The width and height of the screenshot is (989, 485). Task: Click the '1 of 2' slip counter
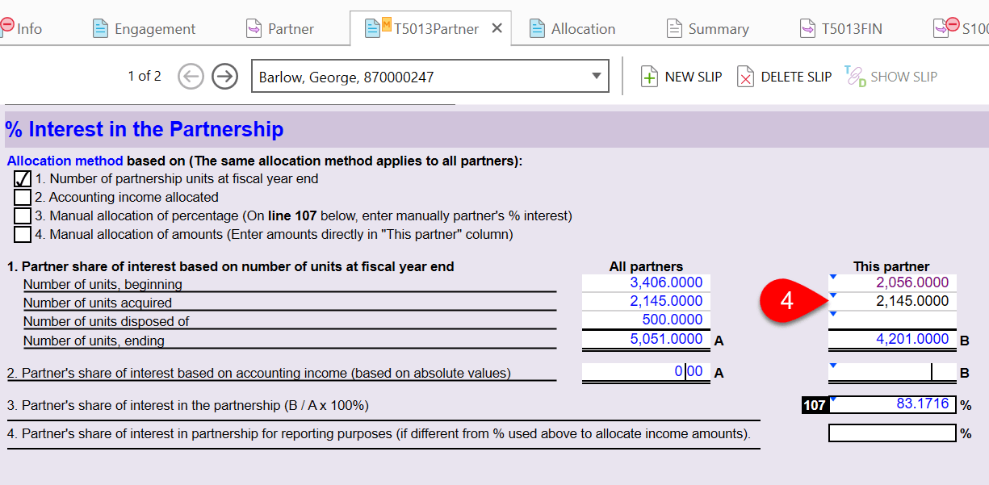pos(145,76)
